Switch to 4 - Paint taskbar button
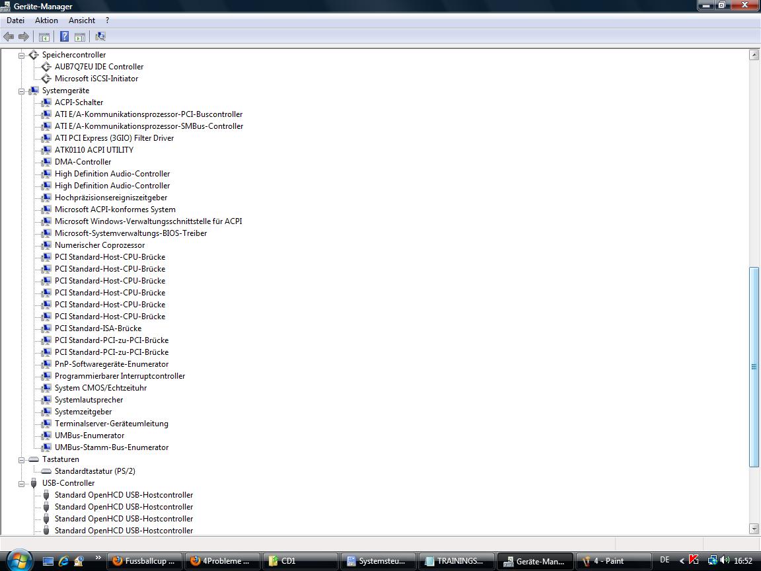Image resolution: width=761 pixels, height=571 pixels. tap(614, 561)
